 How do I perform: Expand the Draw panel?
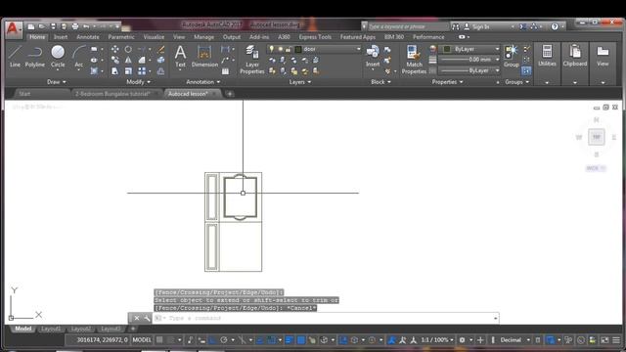tap(57, 82)
